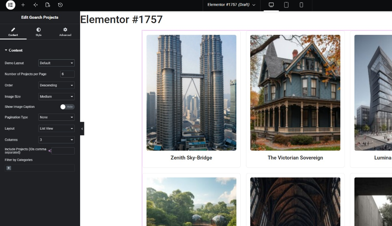The image size is (392, 226).
Task: Open the Elementor #1757 document dropdown
Action: click(231, 5)
